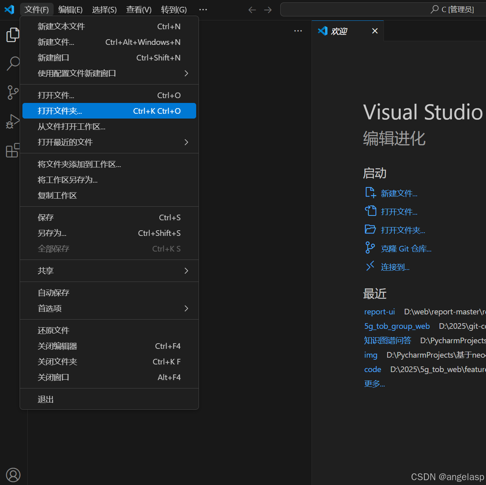Open the Source Control view
Screen dimensions: 486x485
(x=13, y=93)
